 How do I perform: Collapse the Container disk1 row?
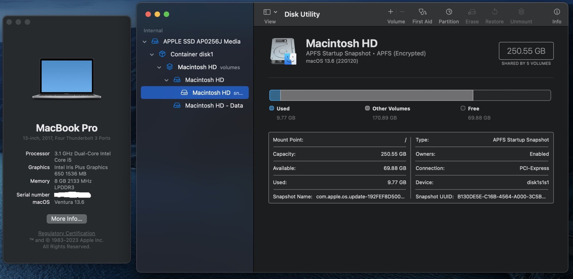pyautogui.click(x=152, y=54)
